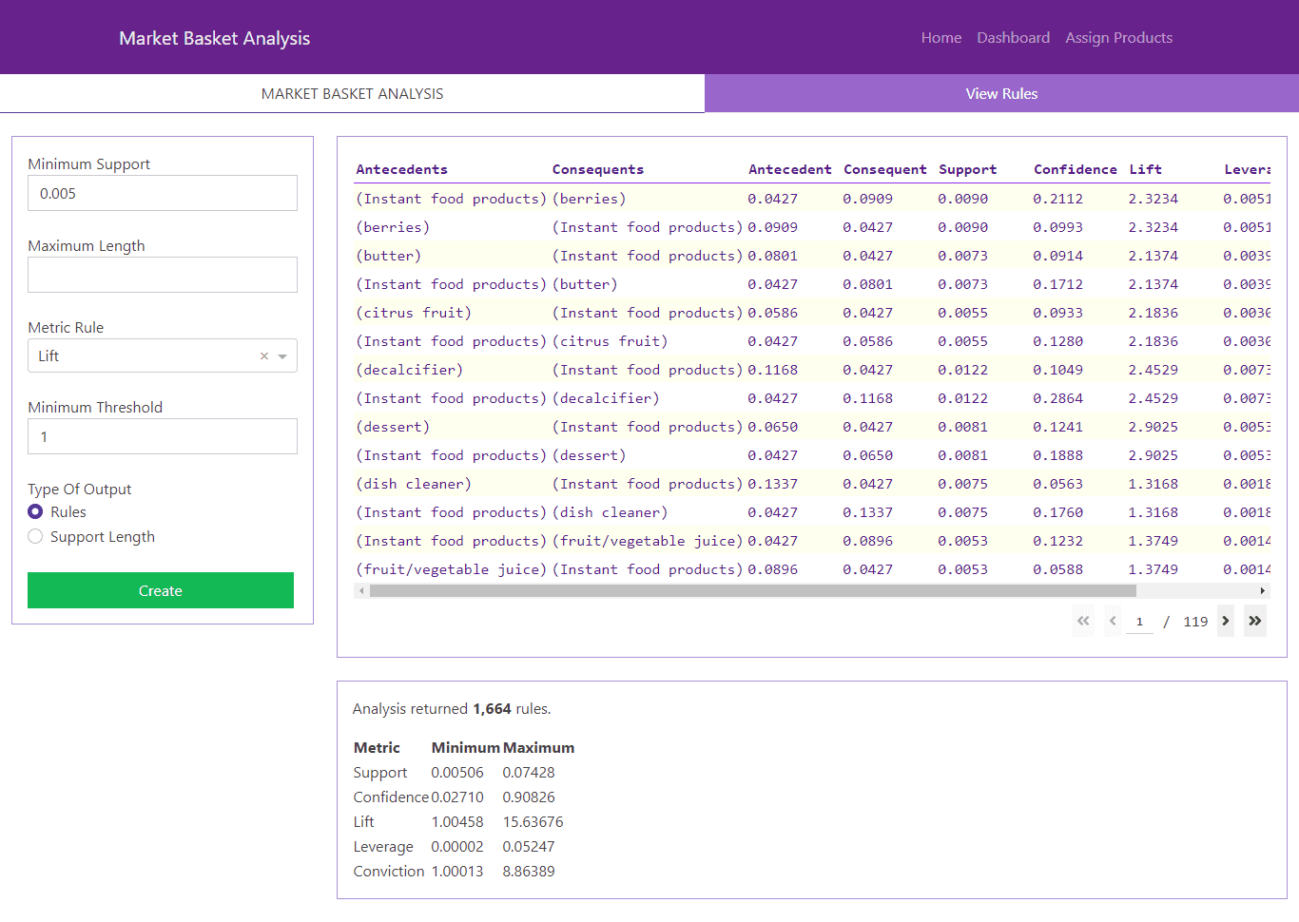Select the Support Length output type
Image resolution: width=1299 pixels, height=922 pixels.
tap(35, 537)
